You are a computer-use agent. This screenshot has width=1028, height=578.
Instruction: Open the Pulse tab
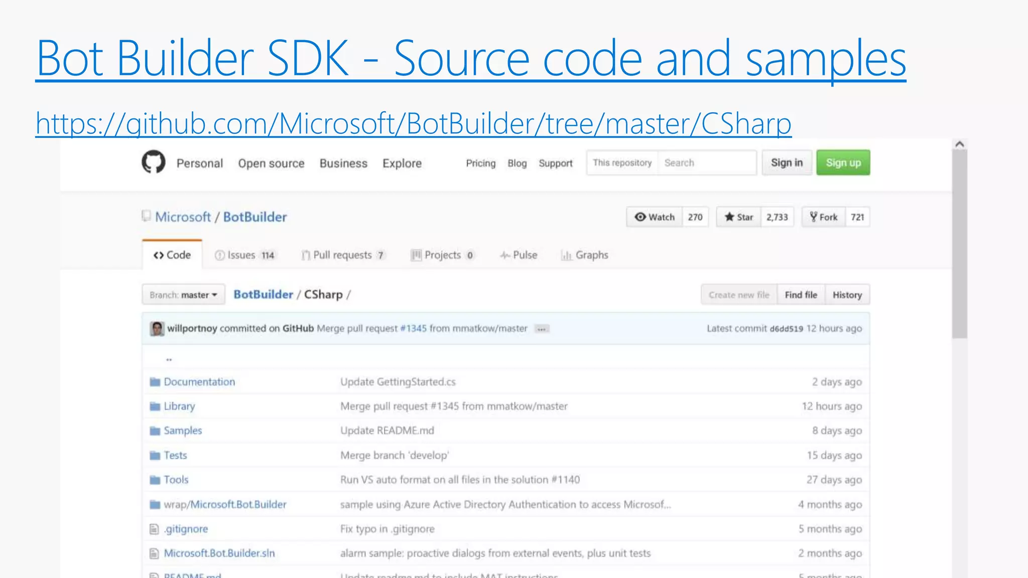pos(519,255)
